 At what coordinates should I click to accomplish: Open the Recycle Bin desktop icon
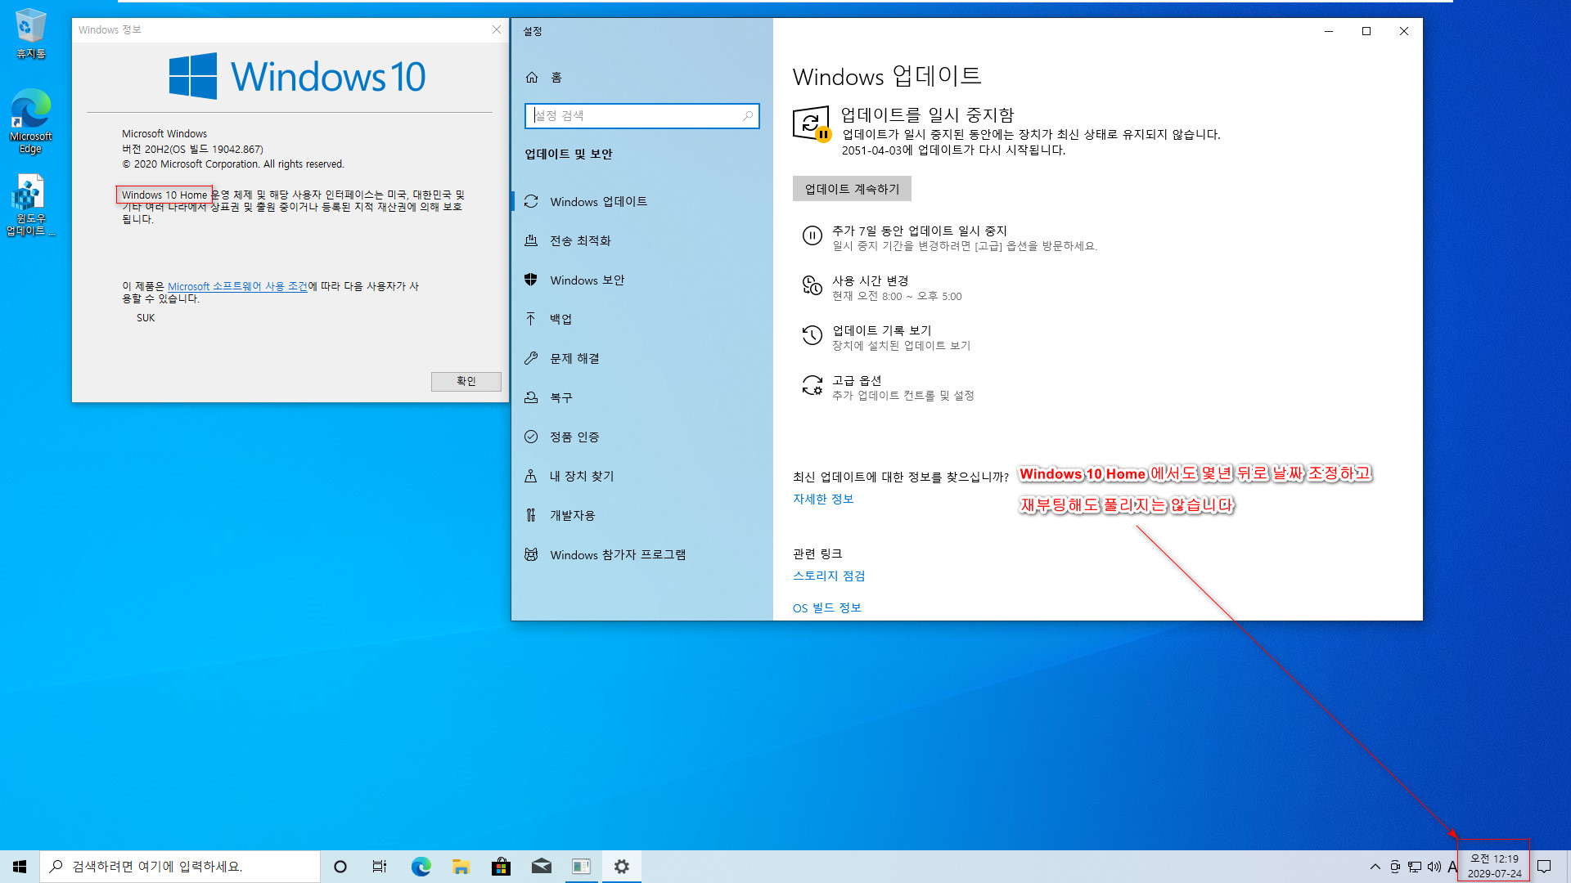30,34
